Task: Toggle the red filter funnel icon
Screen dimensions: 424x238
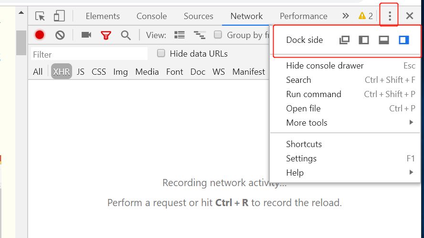Action: pos(106,35)
